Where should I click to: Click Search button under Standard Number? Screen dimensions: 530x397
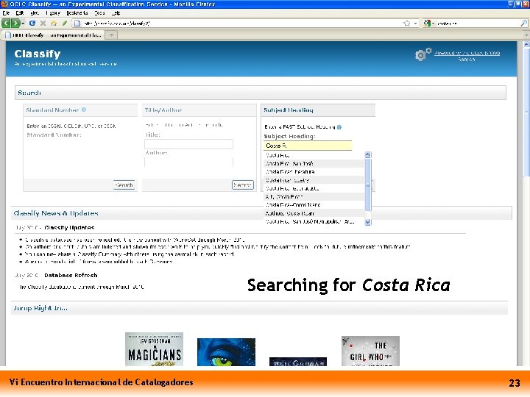click(x=124, y=185)
